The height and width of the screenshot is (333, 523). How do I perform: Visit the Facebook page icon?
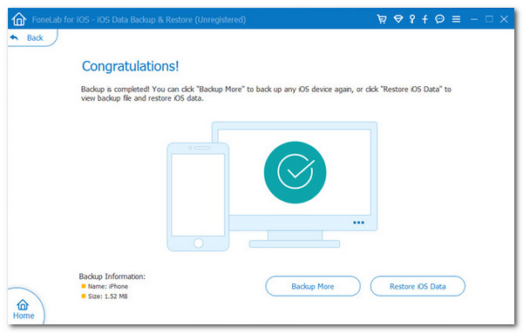[425, 19]
